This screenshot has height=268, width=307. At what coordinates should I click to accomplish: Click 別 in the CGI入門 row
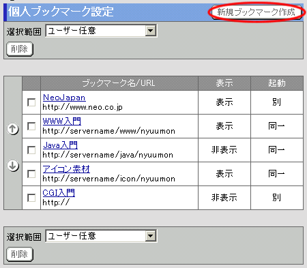(277, 198)
